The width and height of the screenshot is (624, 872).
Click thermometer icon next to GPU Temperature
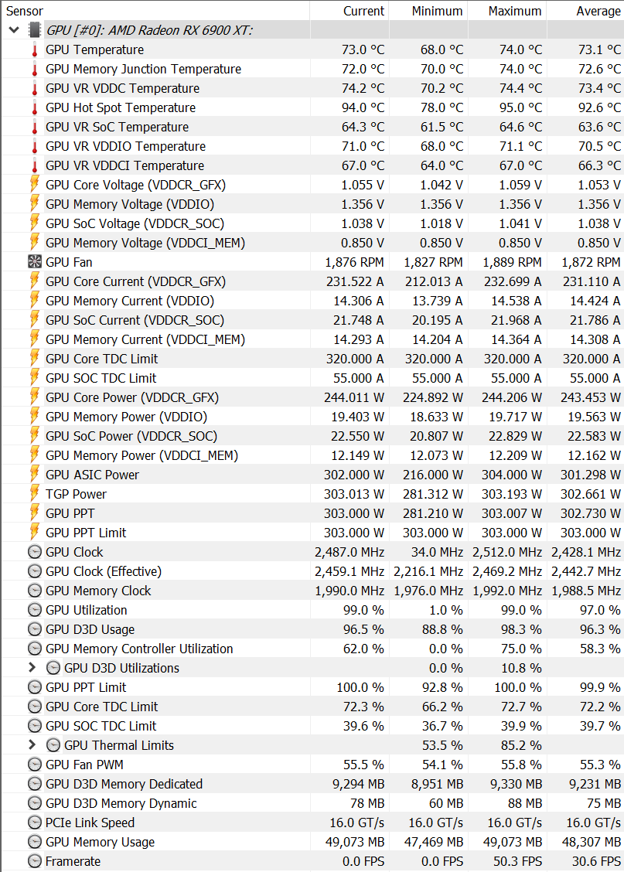point(35,50)
